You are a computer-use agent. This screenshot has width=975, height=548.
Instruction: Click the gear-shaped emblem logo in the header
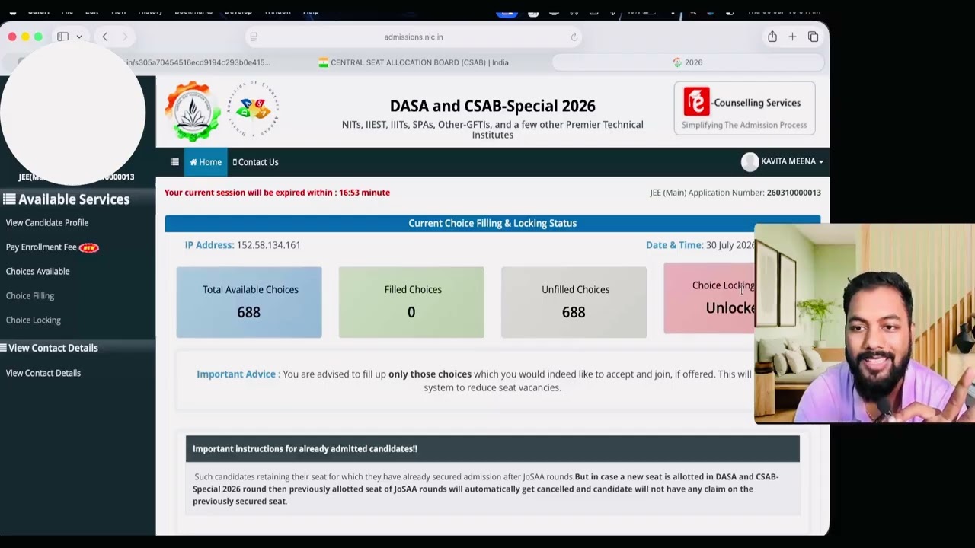(193, 111)
